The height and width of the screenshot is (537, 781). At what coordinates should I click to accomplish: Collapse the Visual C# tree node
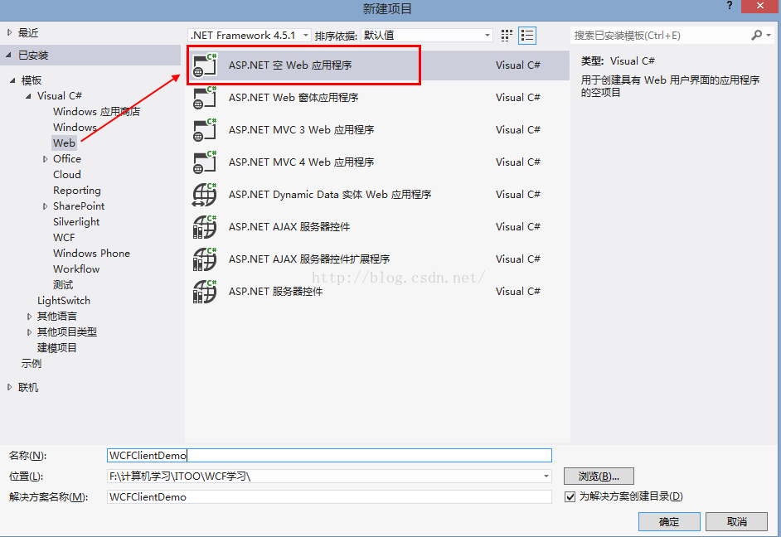point(28,96)
